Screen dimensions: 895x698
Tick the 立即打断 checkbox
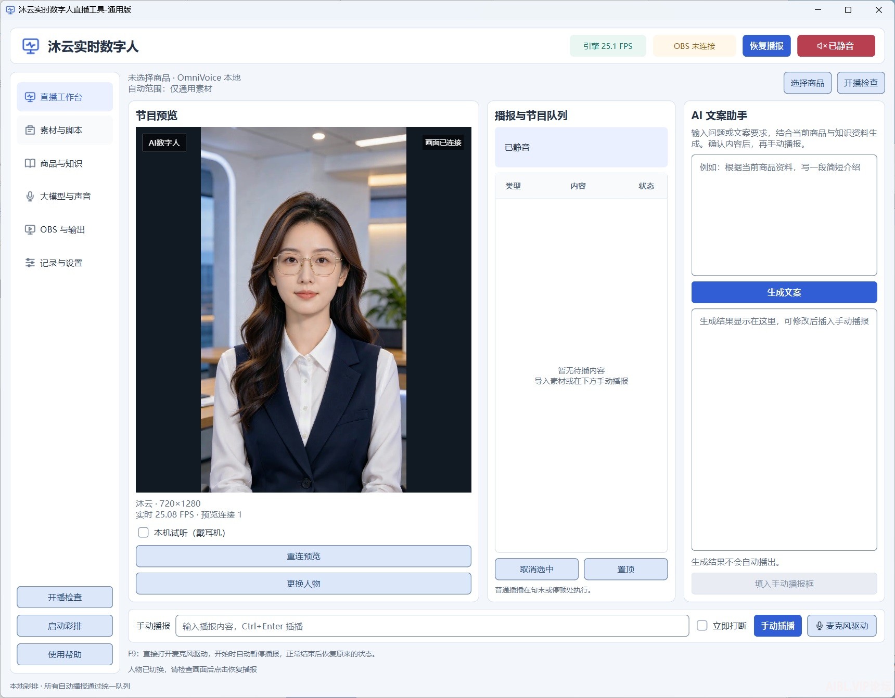coord(702,626)
